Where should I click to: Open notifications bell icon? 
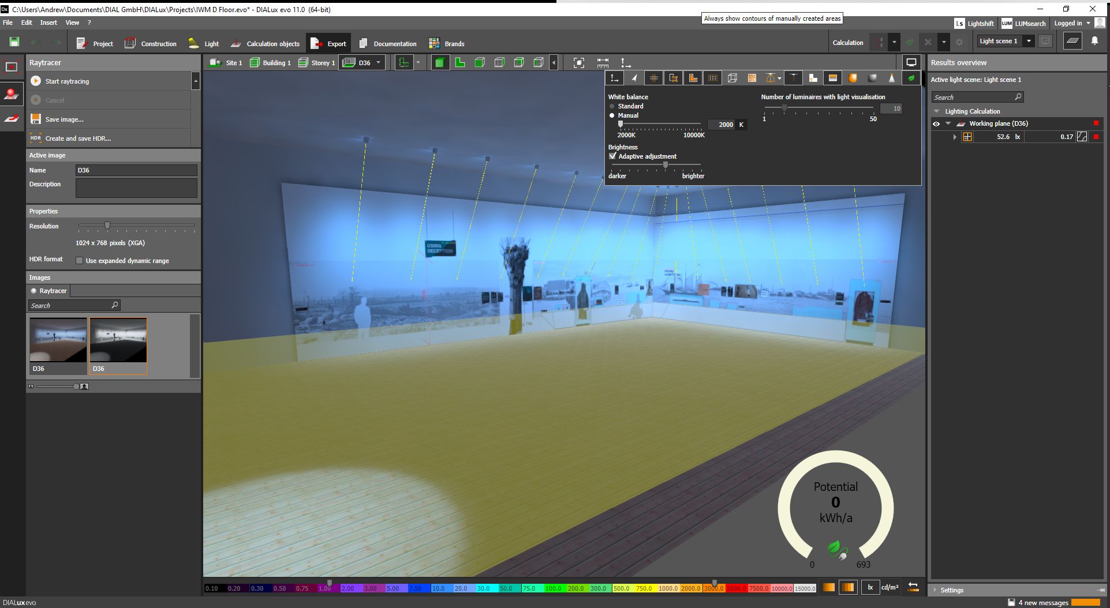(1094, 41)
